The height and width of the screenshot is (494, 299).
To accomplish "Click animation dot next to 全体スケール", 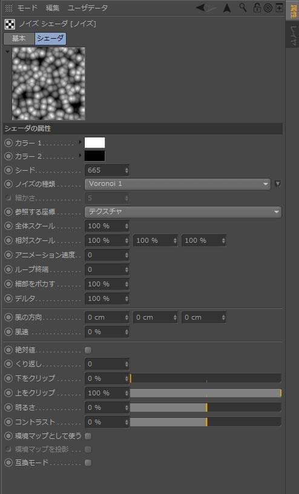I will point(8,226).
